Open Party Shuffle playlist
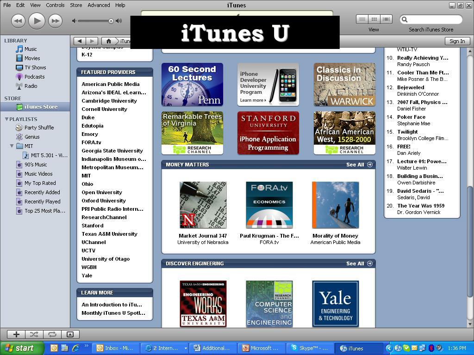The image size is (474, 355). pyautogui.click(x=39, y=128)
